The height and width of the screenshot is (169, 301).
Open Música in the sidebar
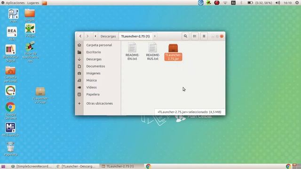(91, 80)
